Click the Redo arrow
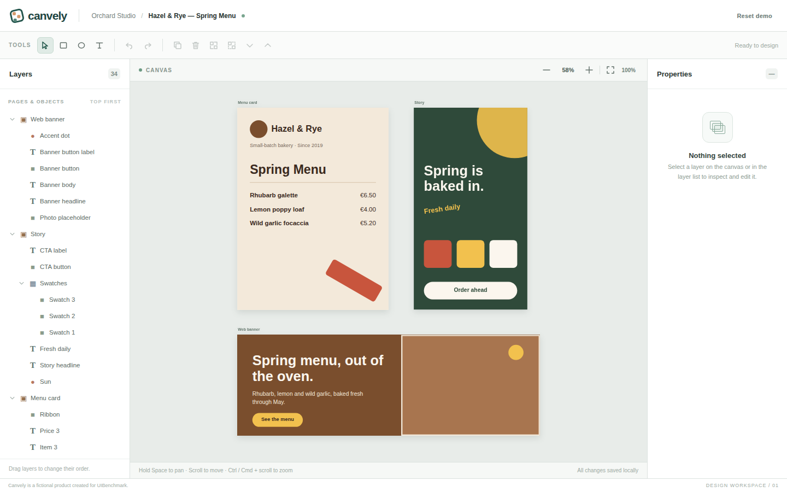 tap(148, 45)
